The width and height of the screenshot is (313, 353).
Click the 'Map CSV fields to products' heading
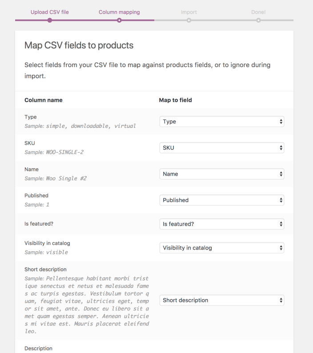click(x=79, y=46)
